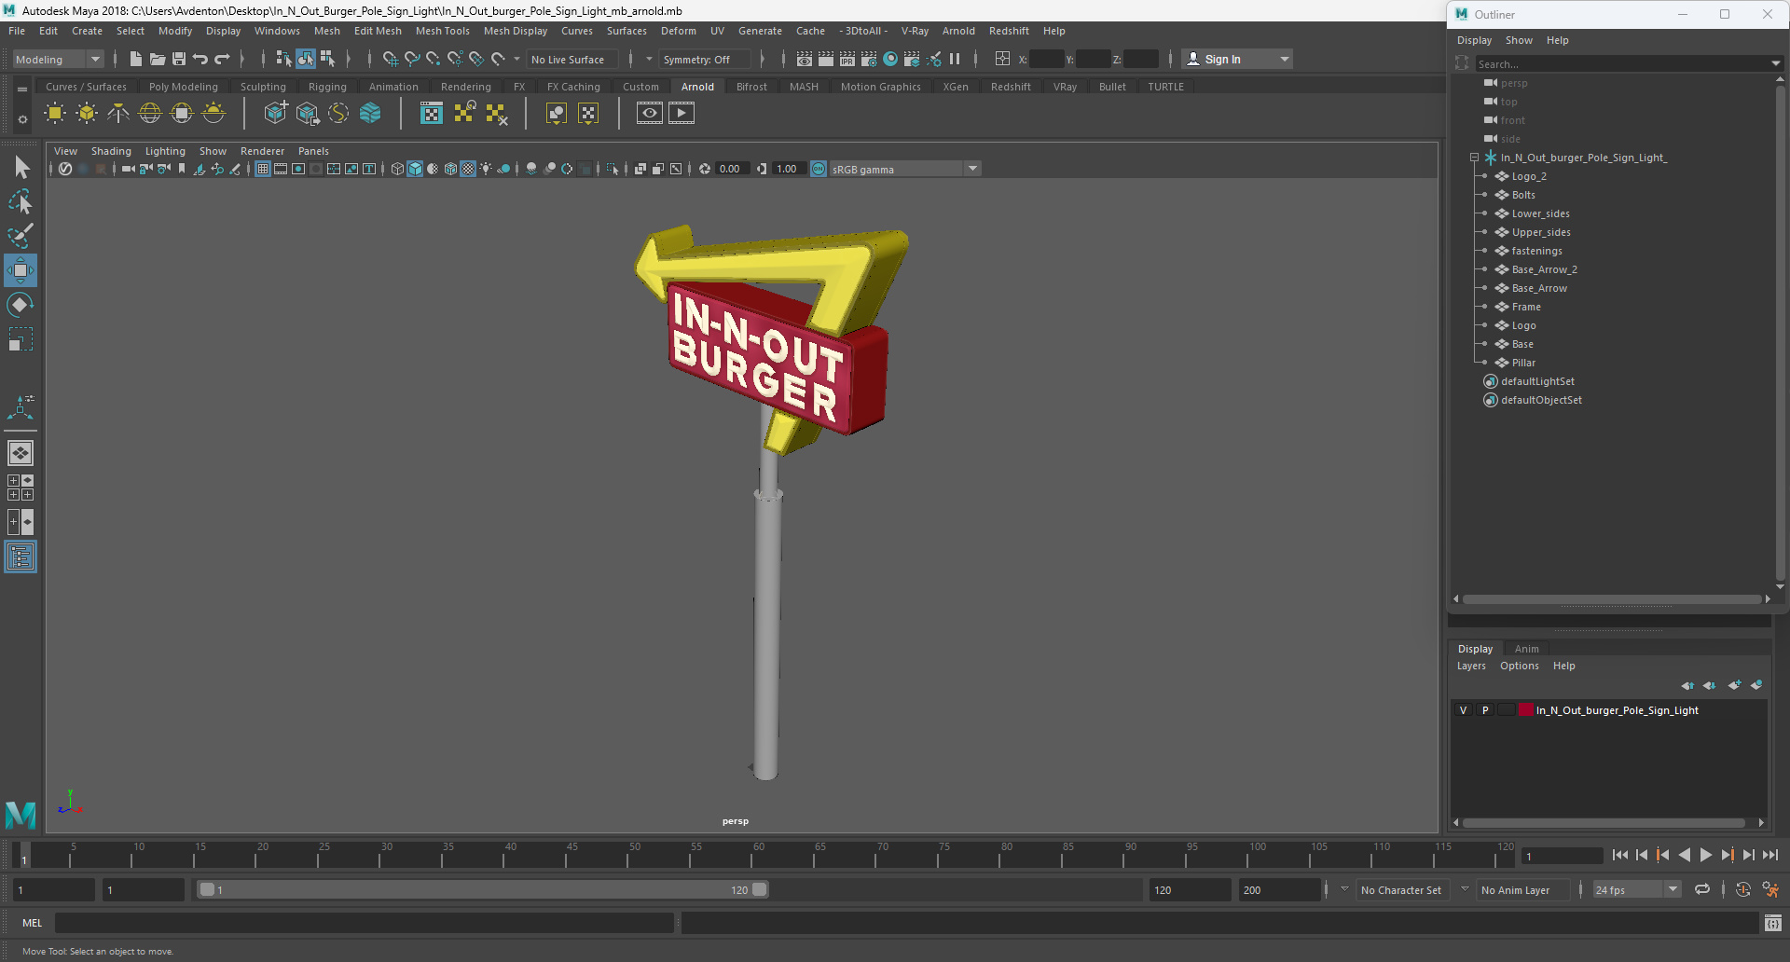
Task: Click the Arnold TX manager icon
Action: click(432, 114)
